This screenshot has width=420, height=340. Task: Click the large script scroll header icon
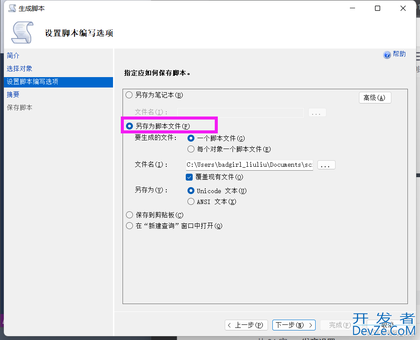click(22, 32)
